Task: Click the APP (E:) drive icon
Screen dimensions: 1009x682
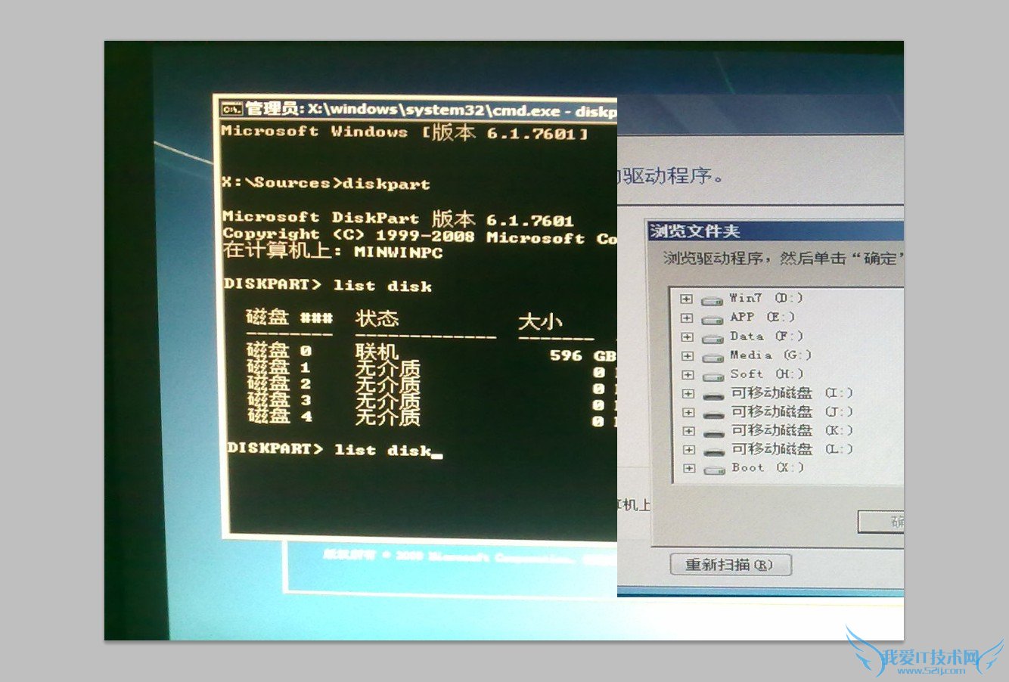Action: click(712, 319)
